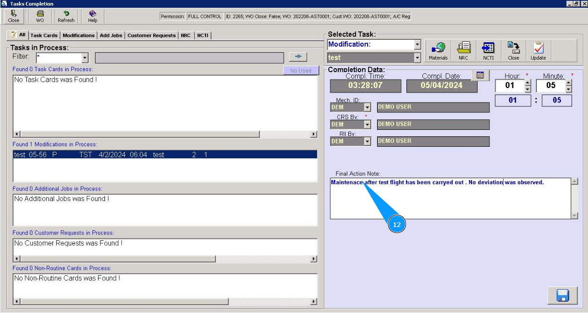This screenshot has height=313, width=588.
Task: Click 'No Task Cards was Found !' text
Action: pos(56,80)
